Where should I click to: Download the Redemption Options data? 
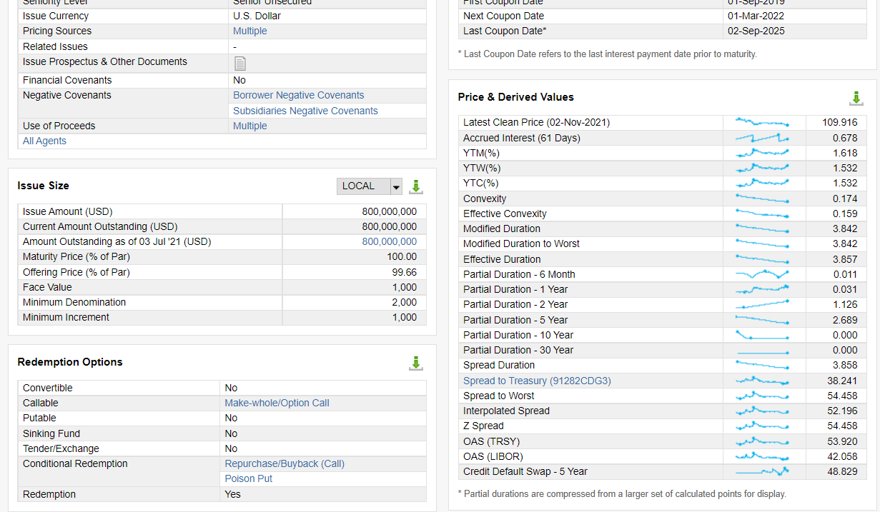click(x=415, y=363)
